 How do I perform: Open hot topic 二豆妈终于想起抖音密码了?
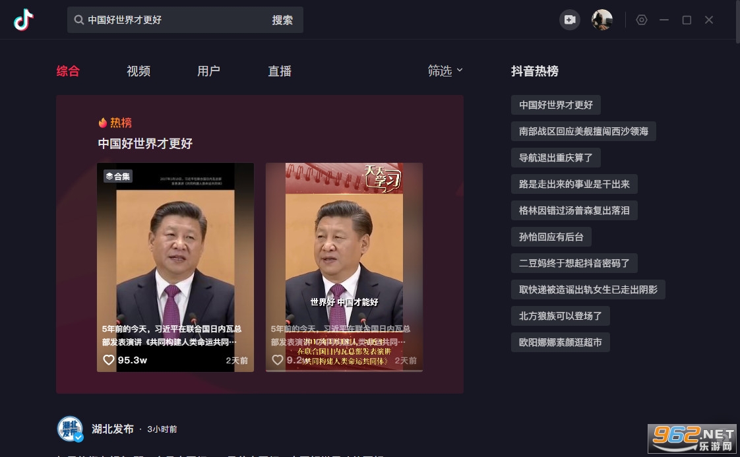coord(574,263)
